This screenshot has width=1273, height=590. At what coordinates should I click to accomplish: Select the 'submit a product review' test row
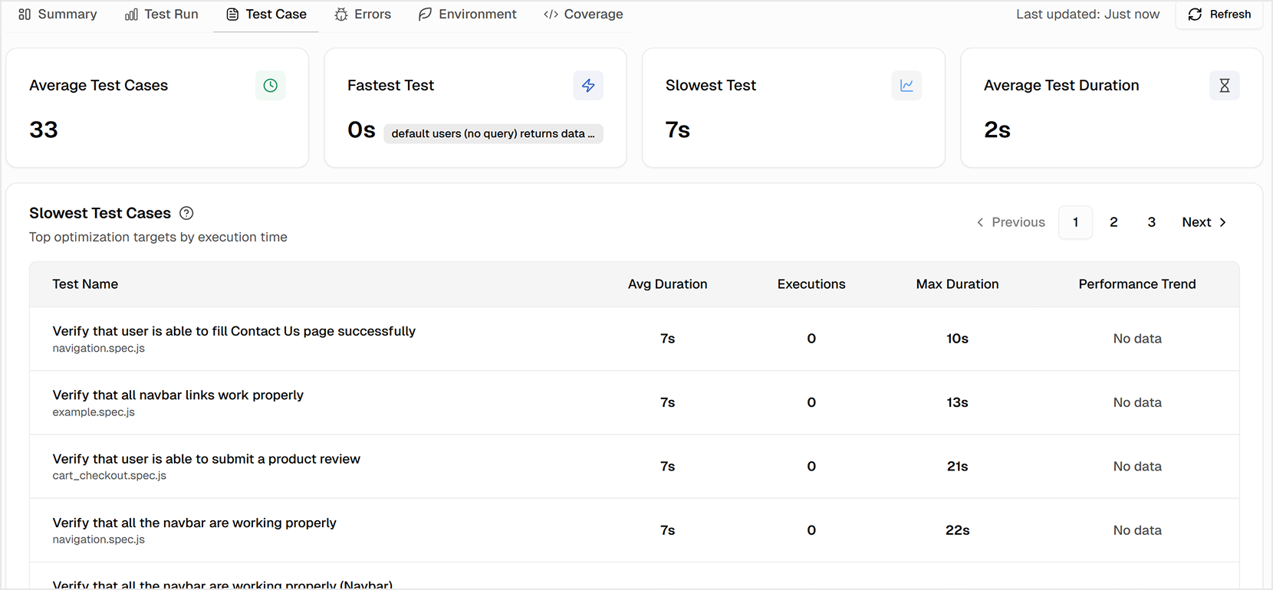(634, 466)
